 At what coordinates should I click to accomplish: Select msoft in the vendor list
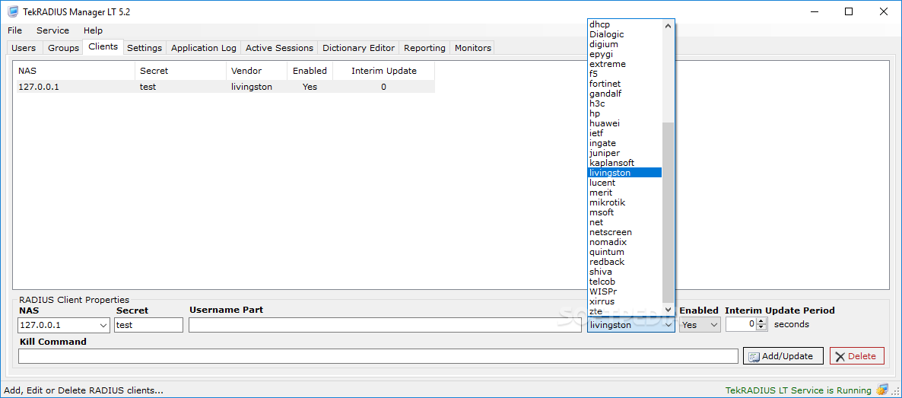click(624, 212)
